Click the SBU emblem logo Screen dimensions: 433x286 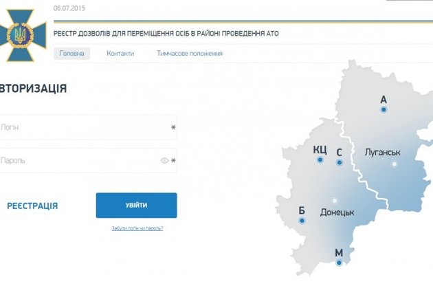[x=23, y=35]
